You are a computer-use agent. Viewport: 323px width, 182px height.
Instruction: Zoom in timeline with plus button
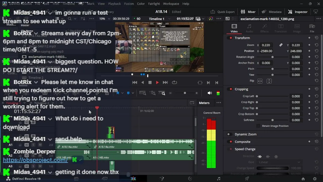tap(197, 93)
